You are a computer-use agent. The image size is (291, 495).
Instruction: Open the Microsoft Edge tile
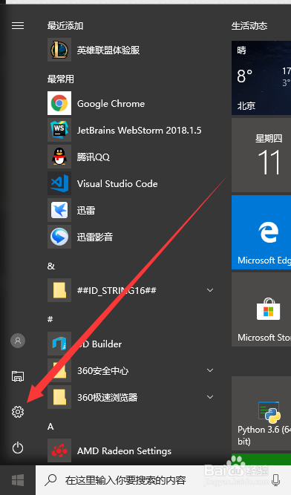click(x=261, y=232)
